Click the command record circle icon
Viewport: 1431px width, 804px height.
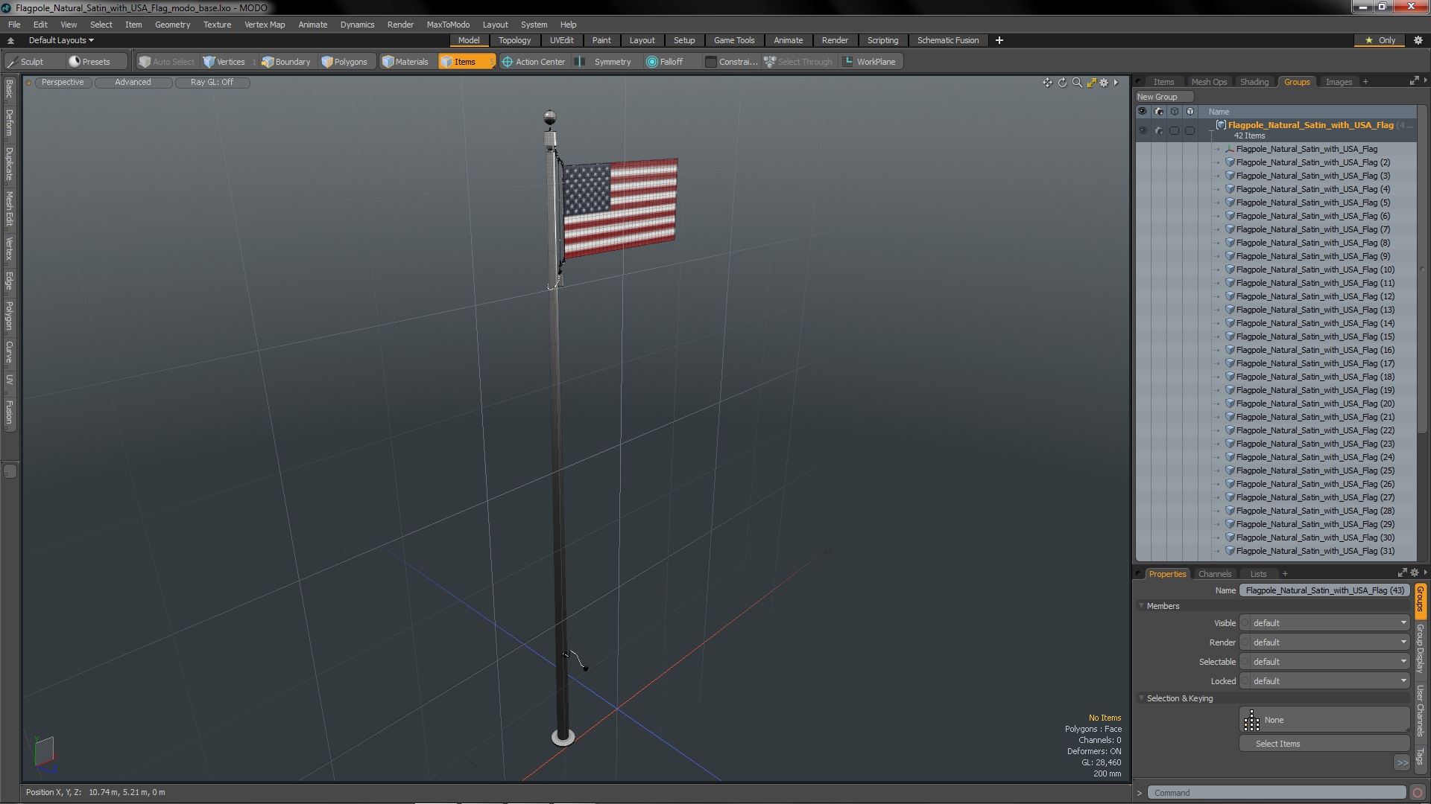click(1418, 793)
